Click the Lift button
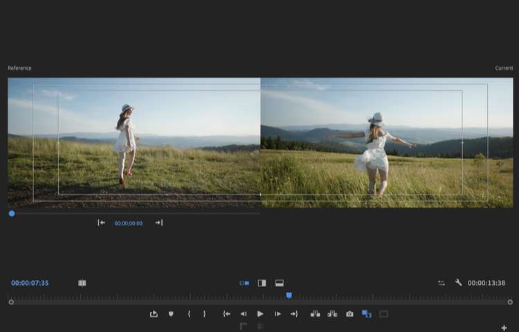This screenshot has height=332, width=519. (x=315, y=314)
